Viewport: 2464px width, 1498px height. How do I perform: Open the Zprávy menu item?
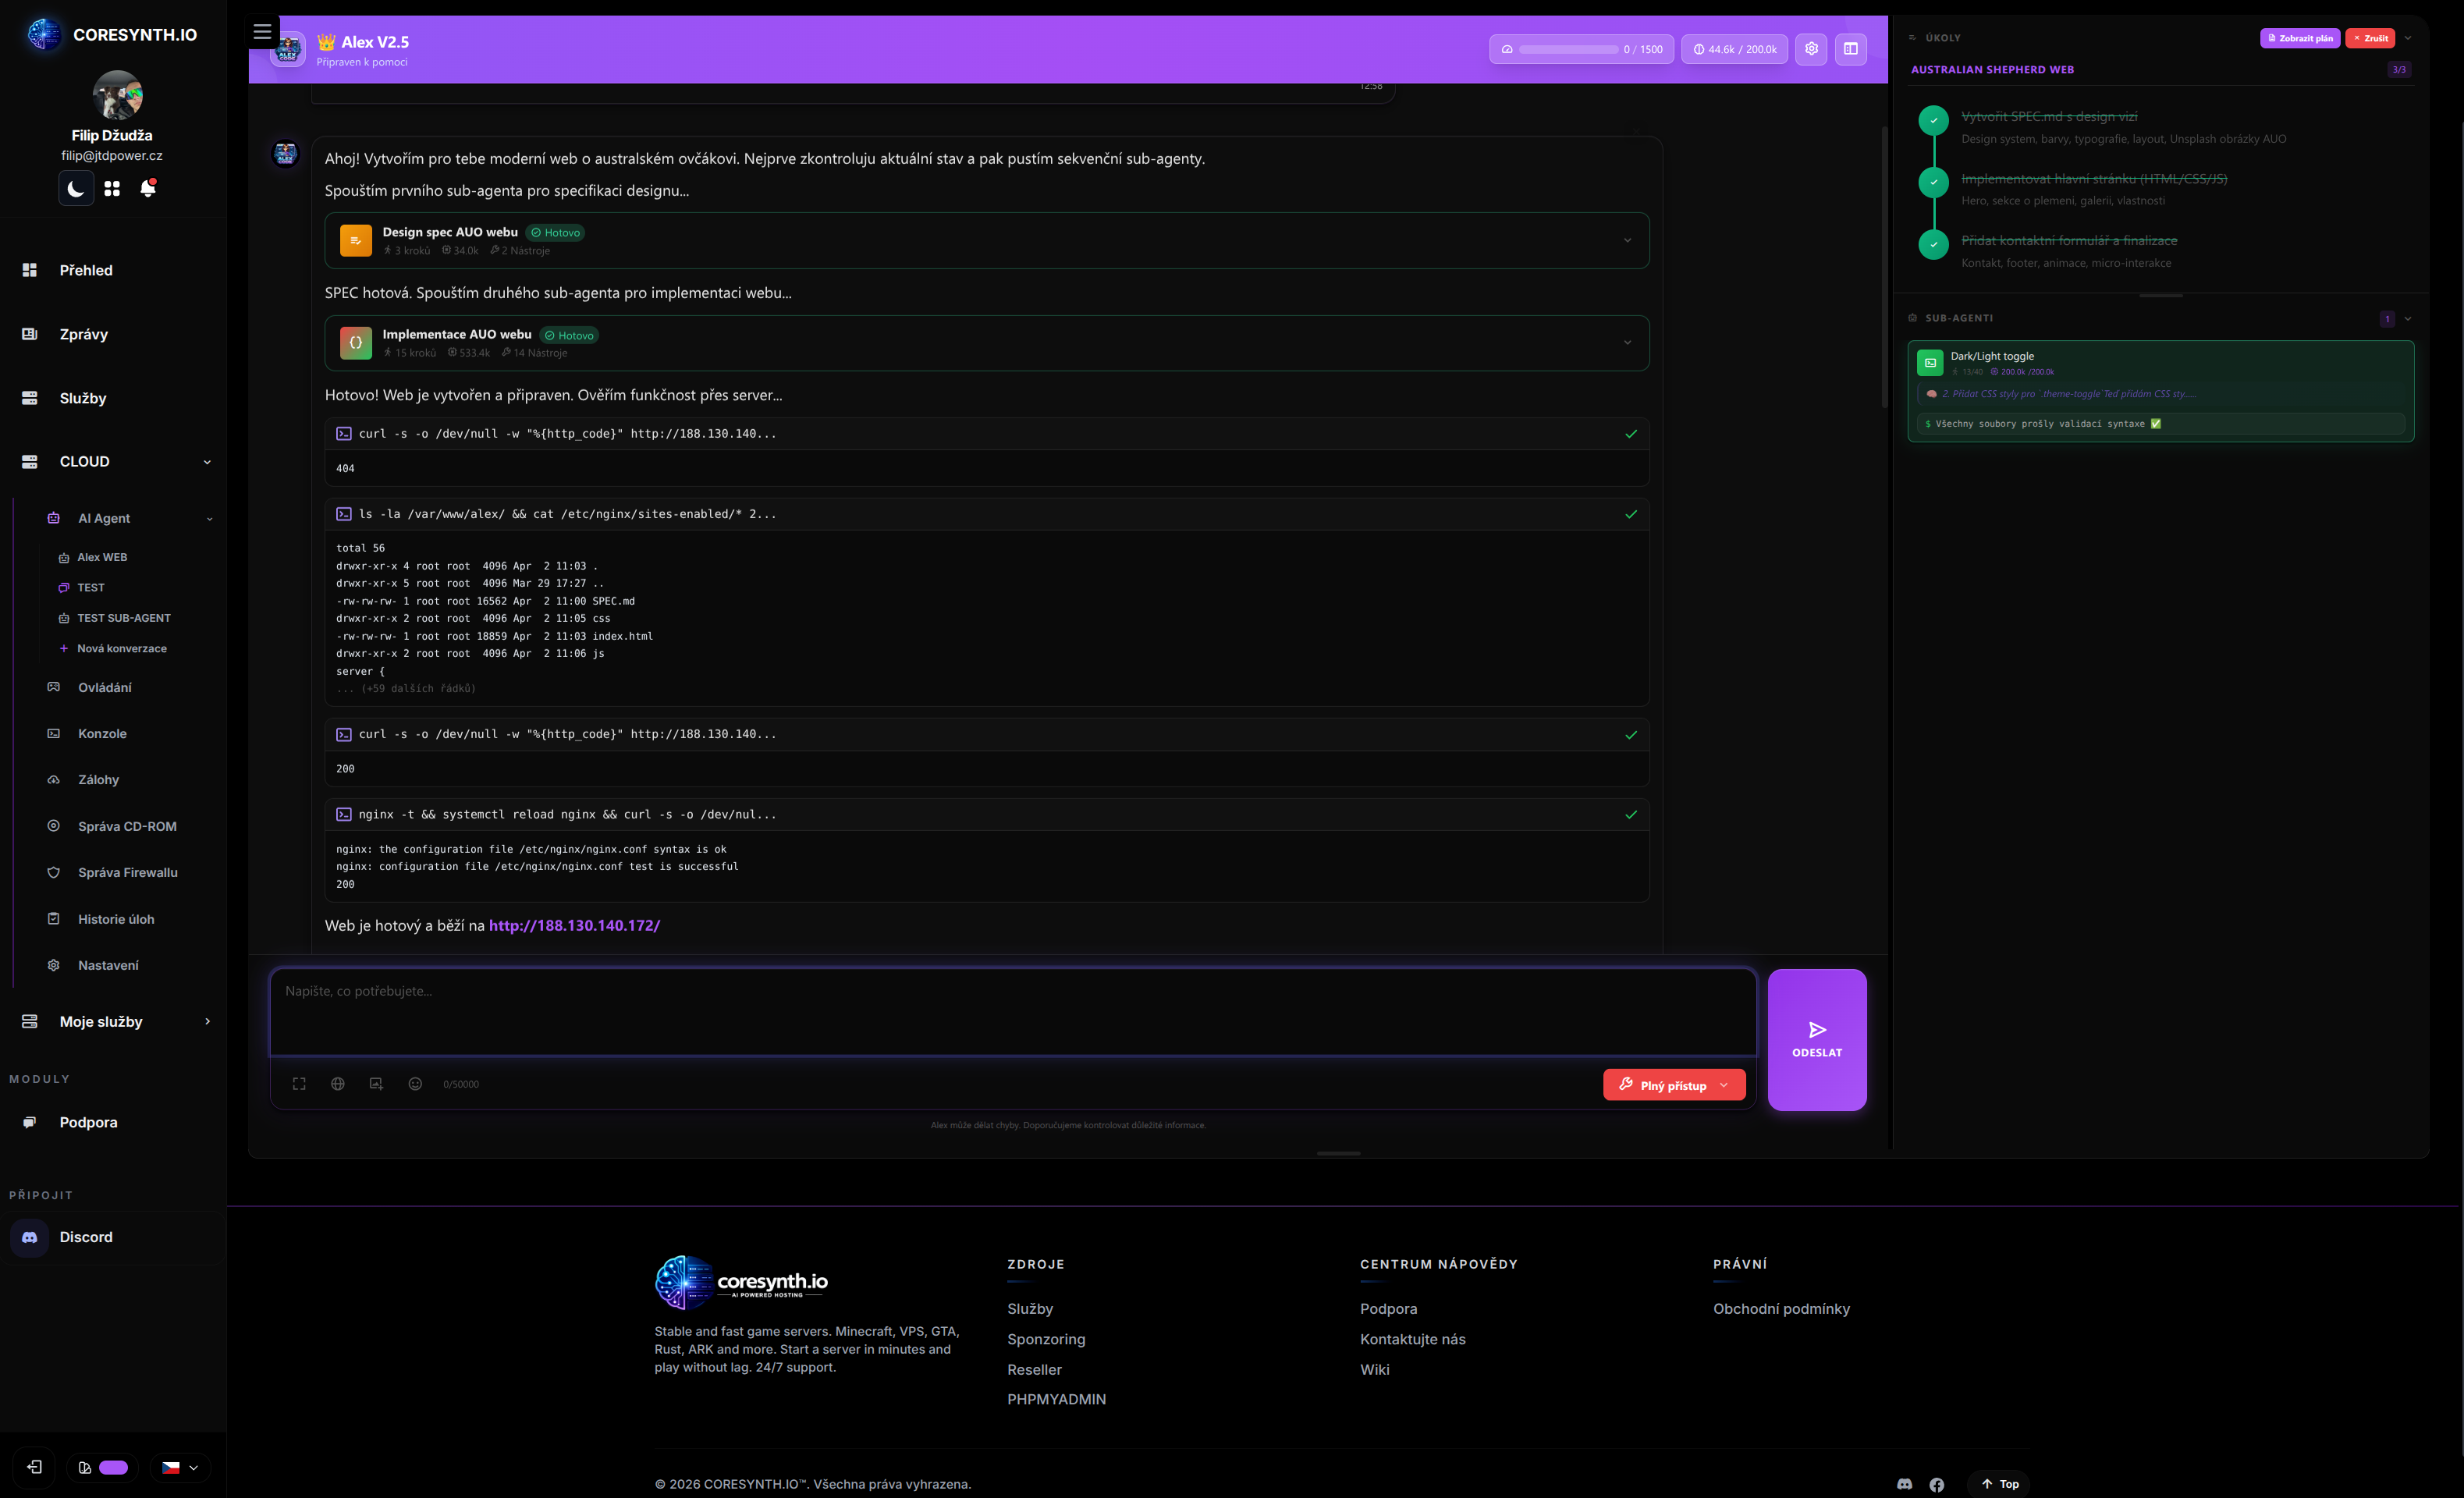[83, 334]
